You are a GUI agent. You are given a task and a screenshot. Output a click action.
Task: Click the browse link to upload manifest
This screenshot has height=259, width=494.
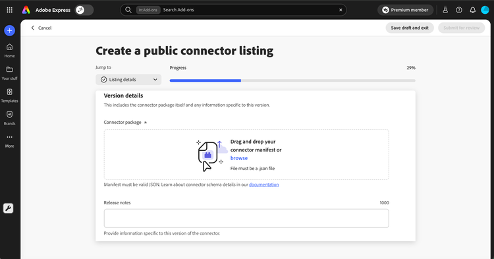pos(239,158)
